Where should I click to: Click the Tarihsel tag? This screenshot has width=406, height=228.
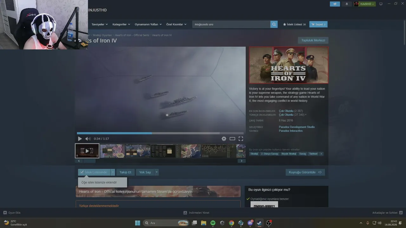(313, 154)
